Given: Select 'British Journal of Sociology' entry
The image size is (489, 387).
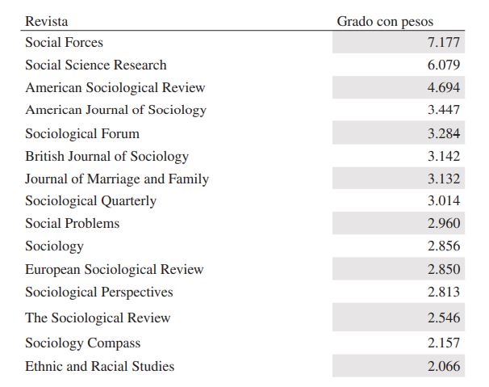Looking at the screenshot, I should pyautogui.click(x=107, y=156).
